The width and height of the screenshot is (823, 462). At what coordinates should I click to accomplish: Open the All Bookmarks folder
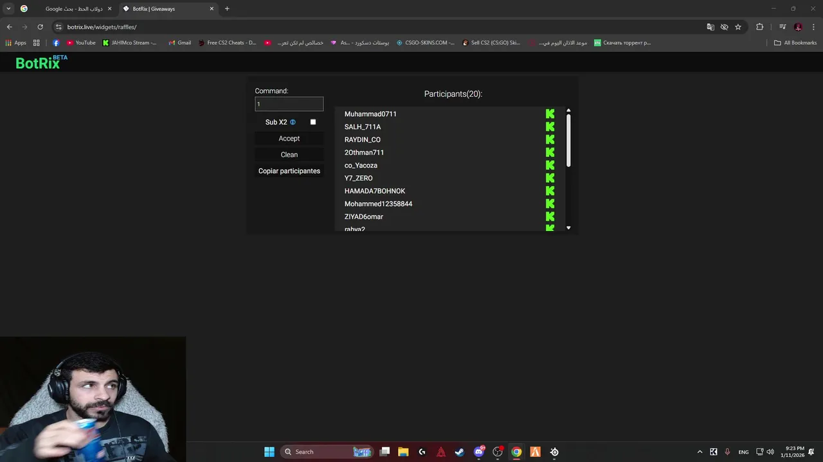coord(795,43)
